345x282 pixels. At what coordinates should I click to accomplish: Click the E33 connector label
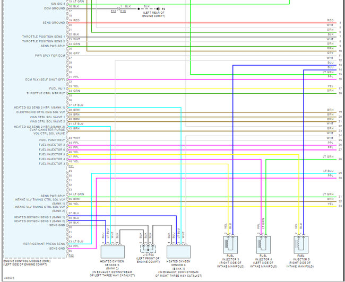tap(113, 11)
